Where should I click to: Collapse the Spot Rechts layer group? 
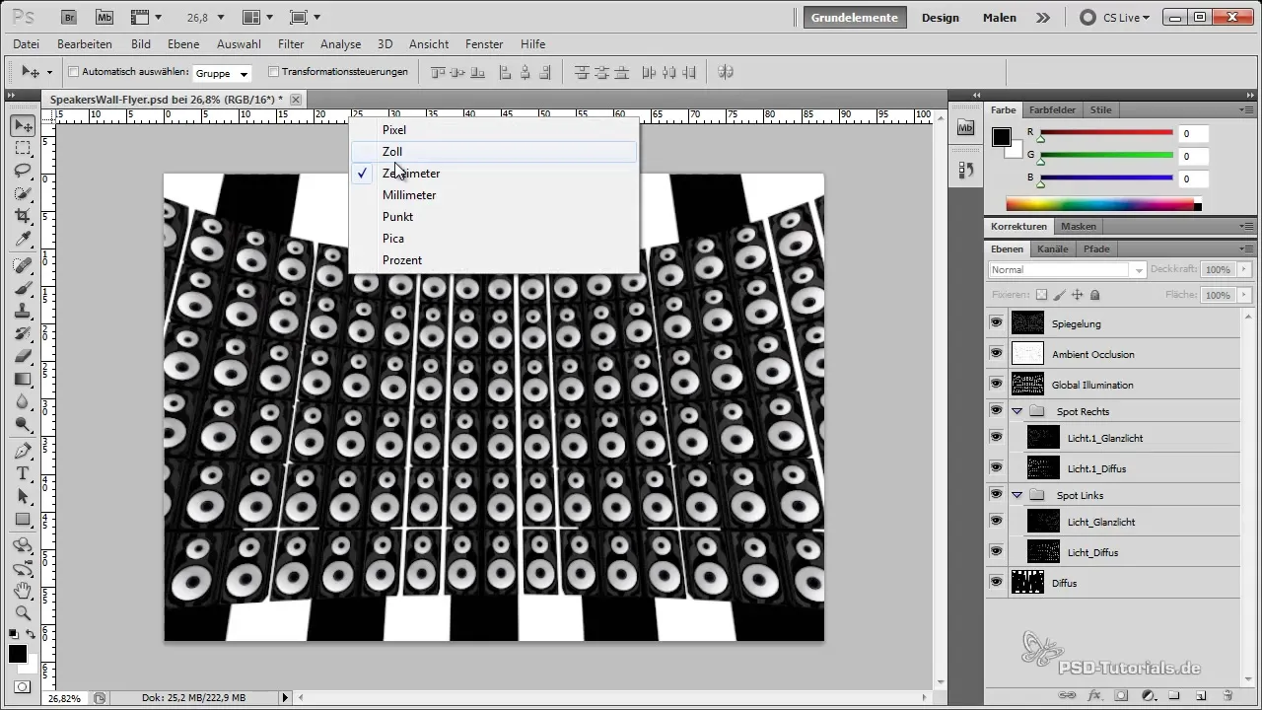click(x=1017, y=411)
